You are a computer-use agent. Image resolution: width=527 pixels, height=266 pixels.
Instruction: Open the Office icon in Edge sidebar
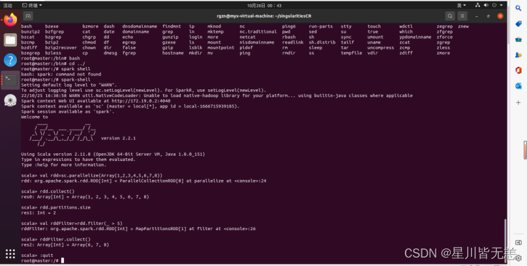click(x=519, y=70)
